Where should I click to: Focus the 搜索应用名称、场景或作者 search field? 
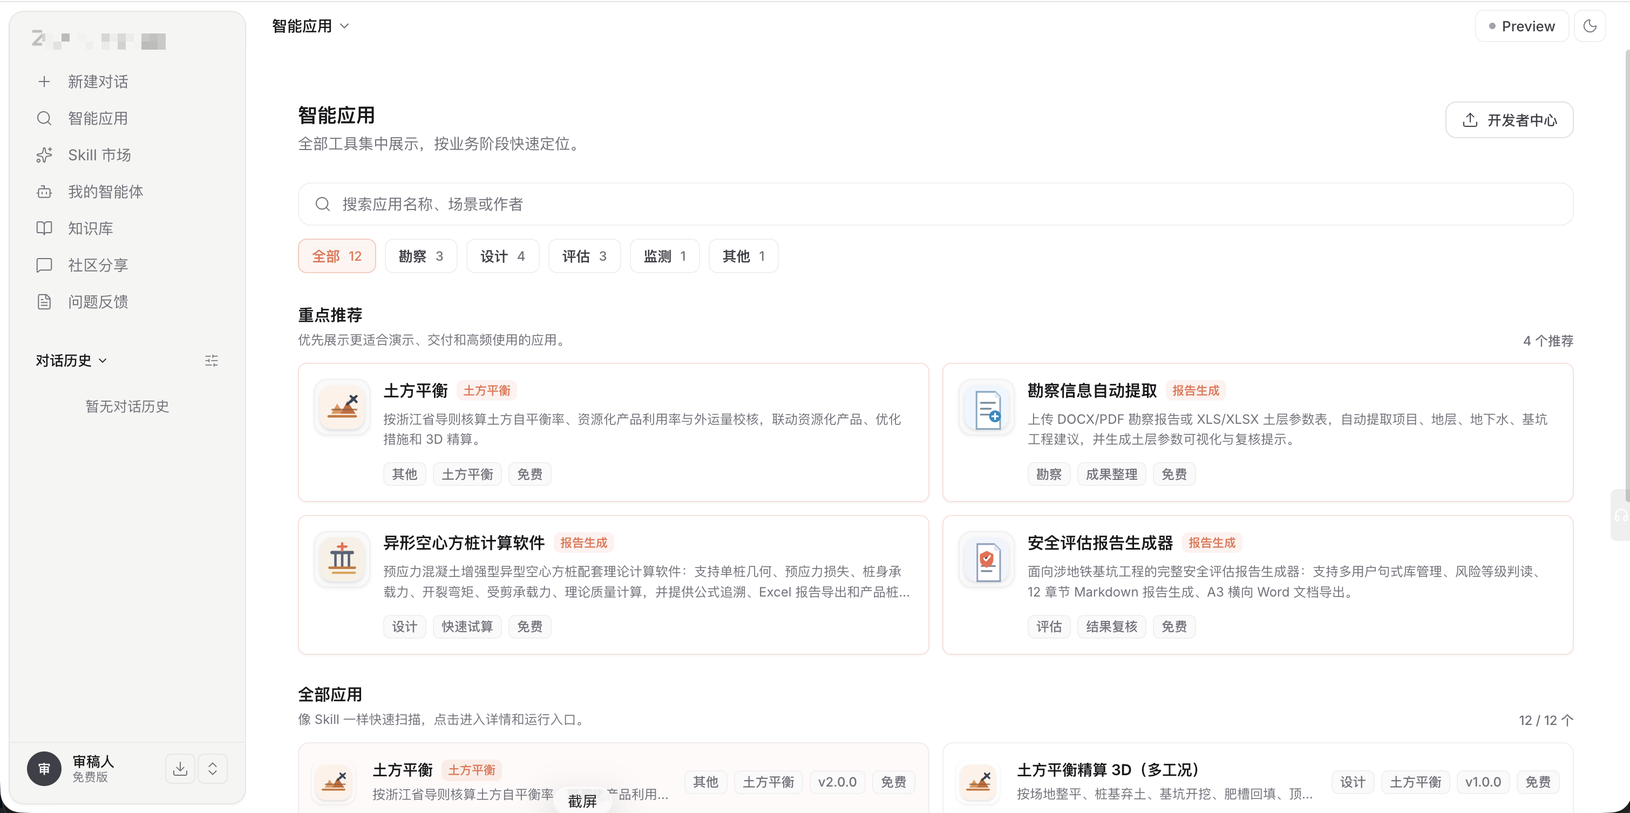[x=935, y=205]
